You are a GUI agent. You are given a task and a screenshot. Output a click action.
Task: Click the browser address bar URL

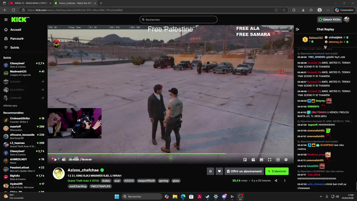pyautogui.click(x=75, y=10)
